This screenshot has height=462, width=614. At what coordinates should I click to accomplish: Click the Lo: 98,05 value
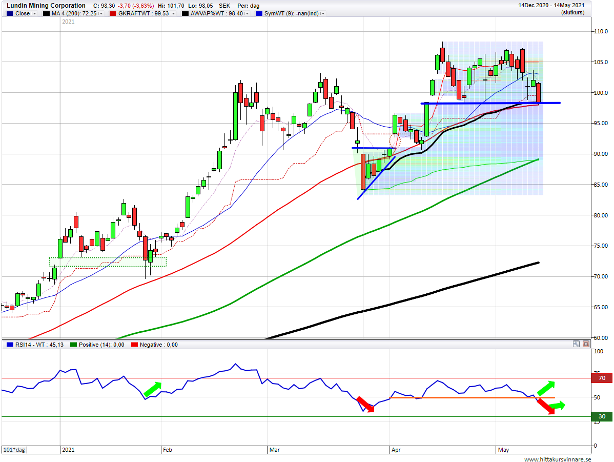pyautogui.click(x=200, y=6)
